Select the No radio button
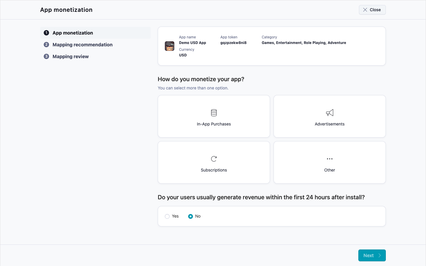Image resolution: width=426 pixels, height=266 pixels. pyautogui.click(x=191, y=216)
